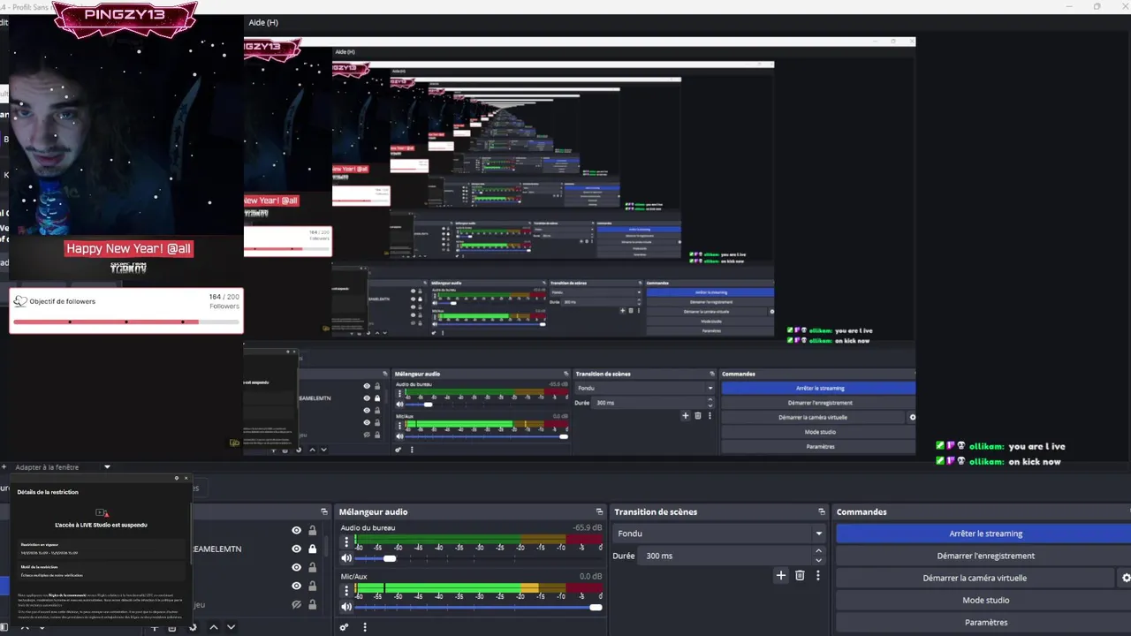Screen dimensions: 1131x636
Task: Open Mic/Aux three-dot options menu
Action: 345,590
